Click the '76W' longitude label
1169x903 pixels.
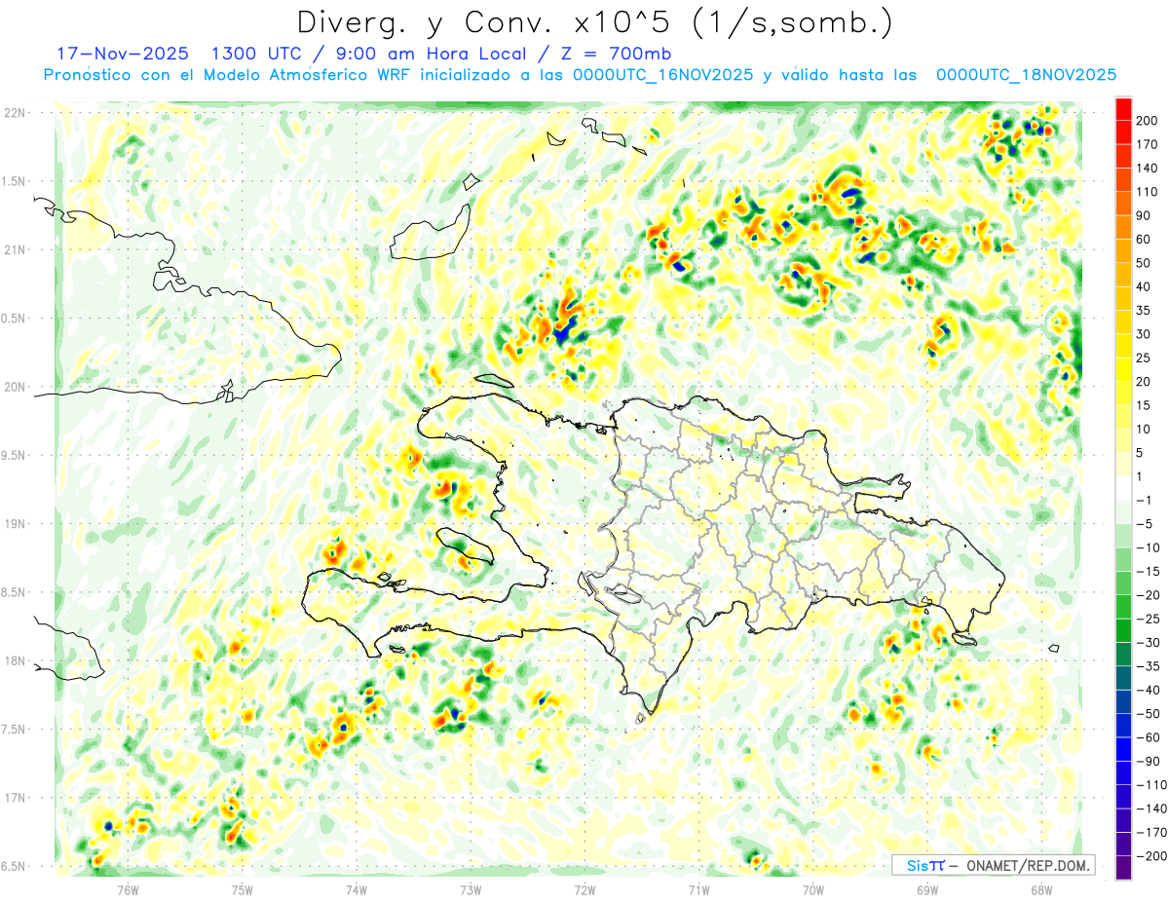pos(128,888)
